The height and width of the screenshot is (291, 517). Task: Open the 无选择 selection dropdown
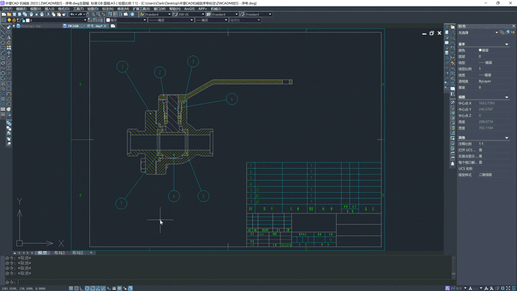(496, 32)
